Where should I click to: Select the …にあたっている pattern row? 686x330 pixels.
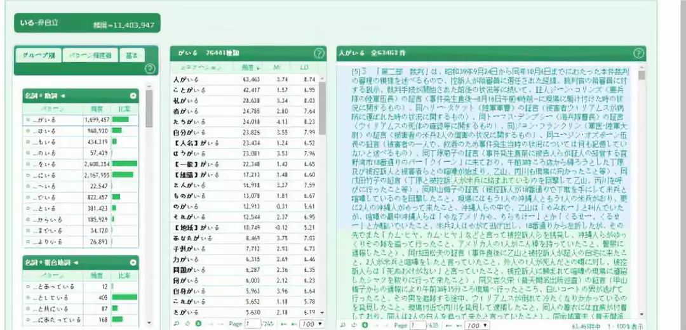81,319
